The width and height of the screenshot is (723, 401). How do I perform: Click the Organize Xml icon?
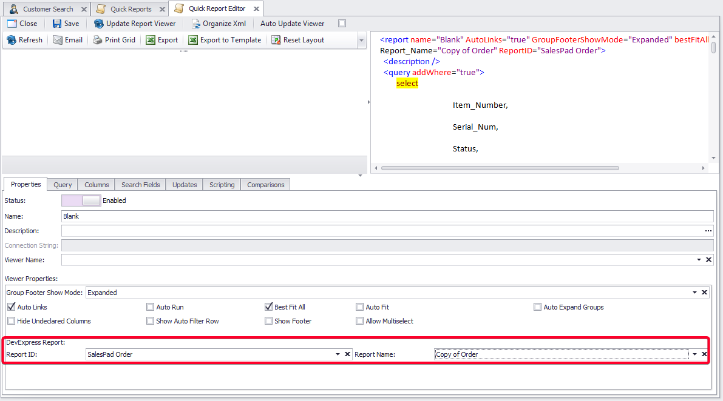[x=195, y=24]
